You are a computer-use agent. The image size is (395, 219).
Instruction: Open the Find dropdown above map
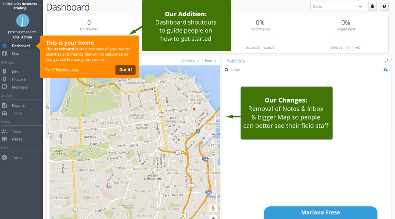211,61
